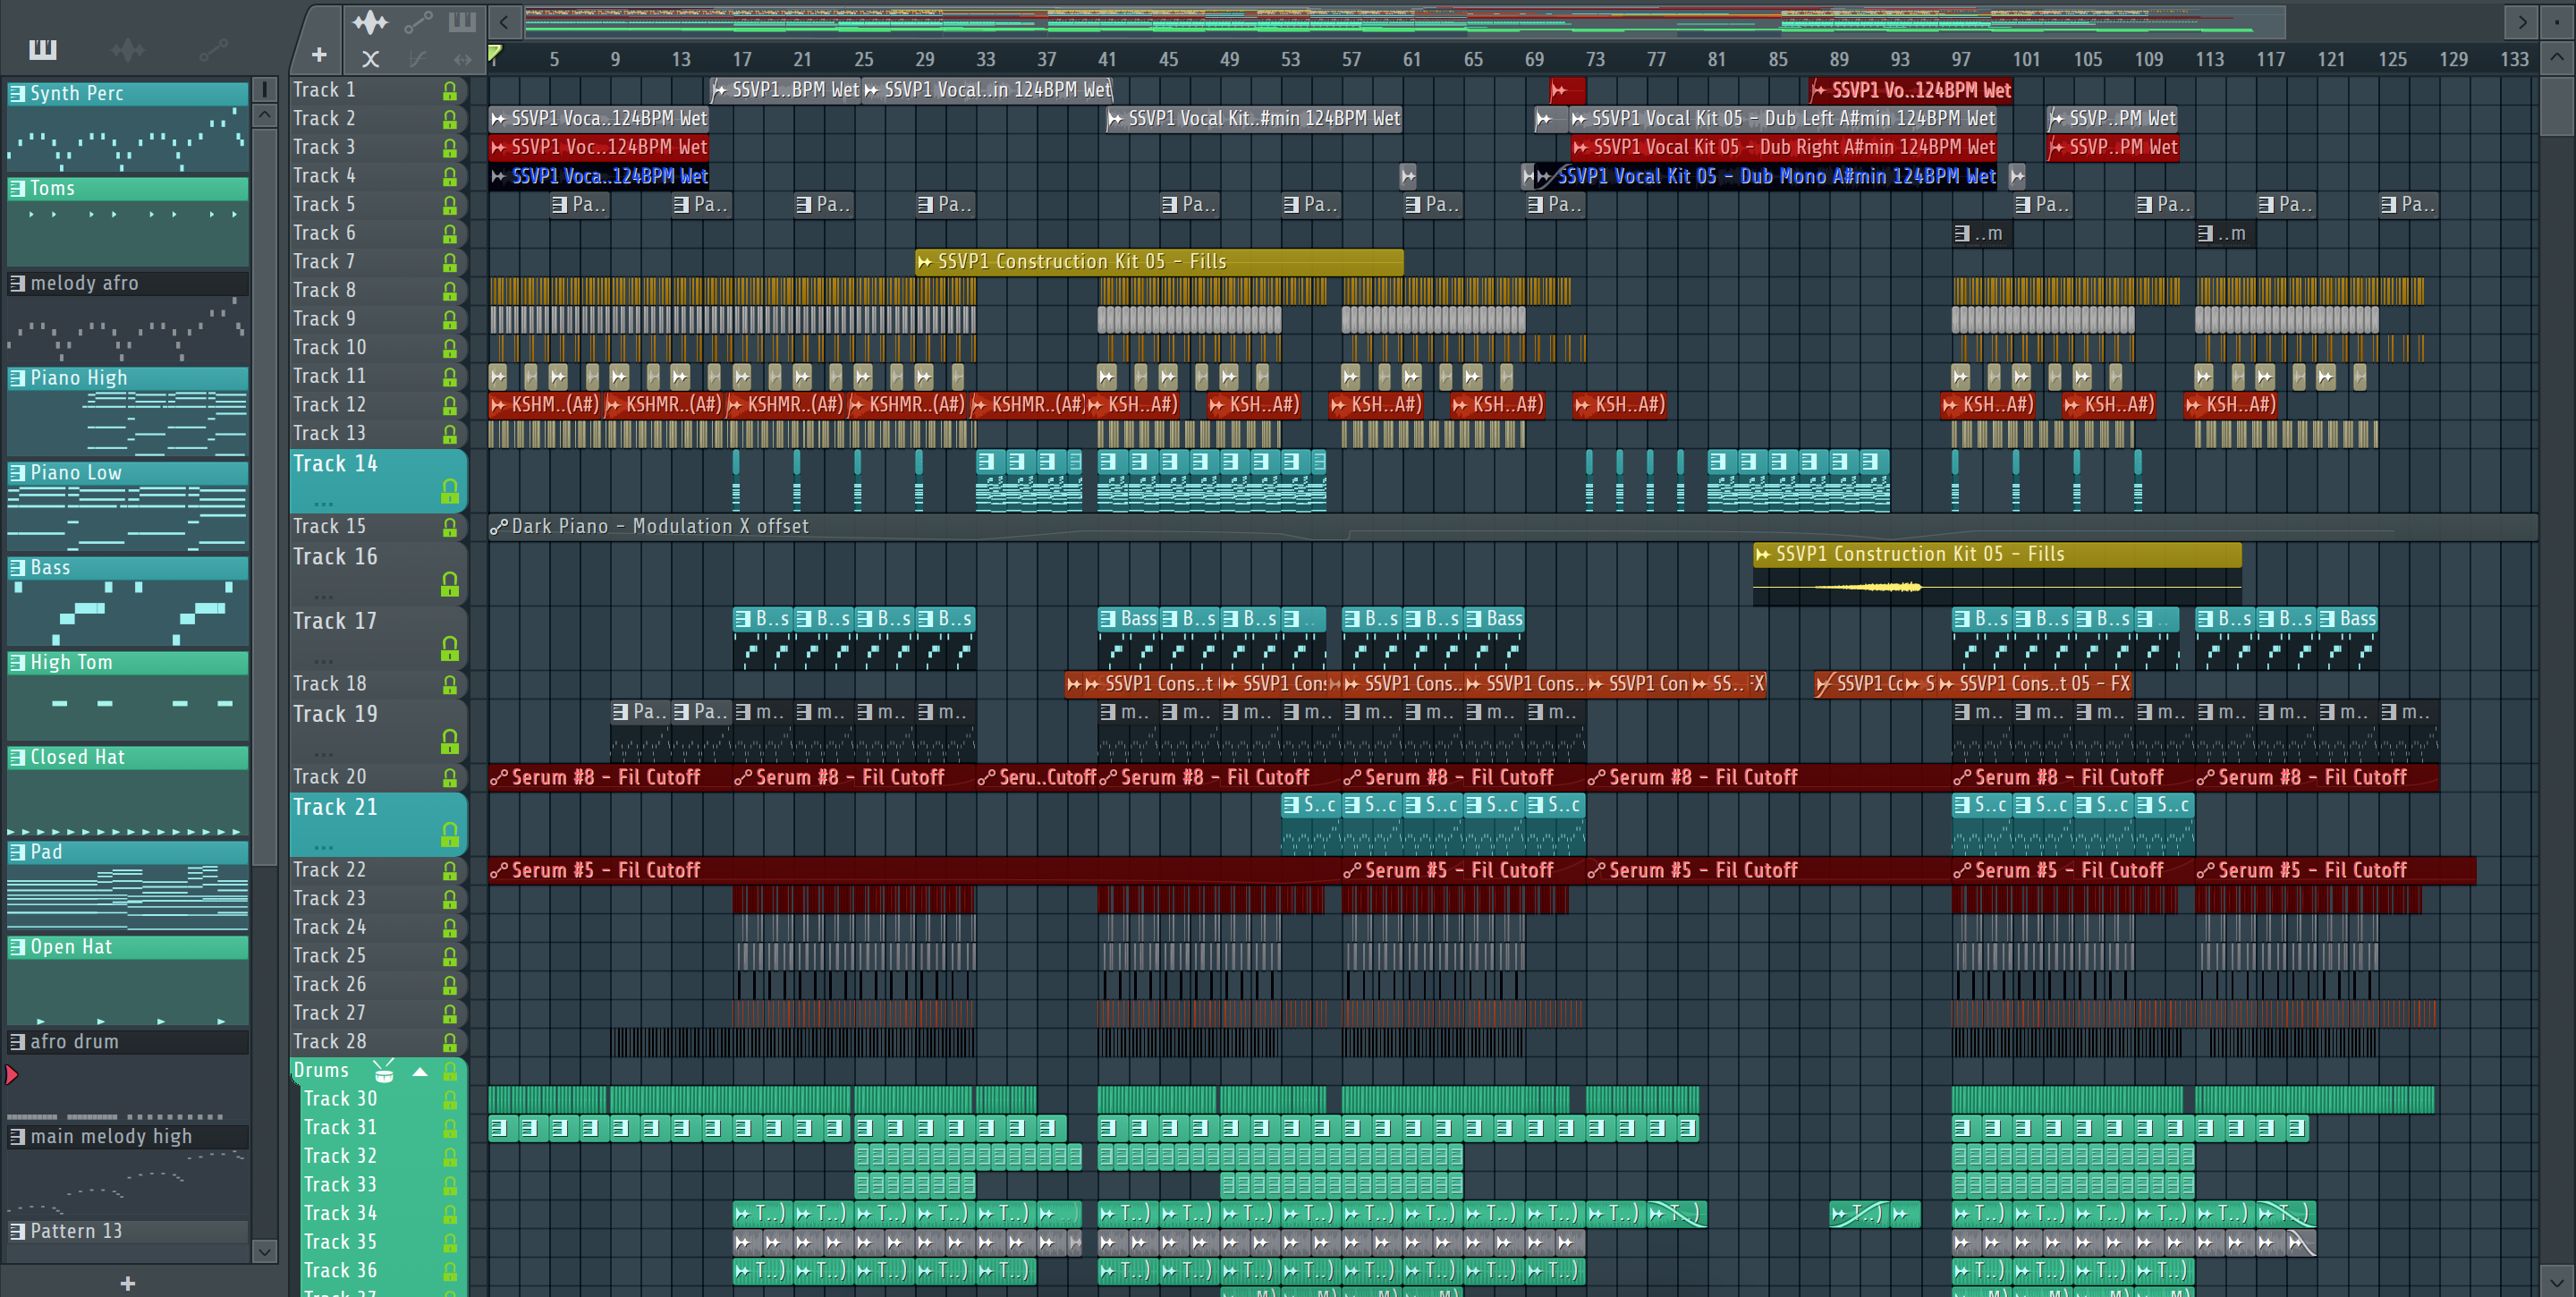Click the green song start marker

point(495,53)
